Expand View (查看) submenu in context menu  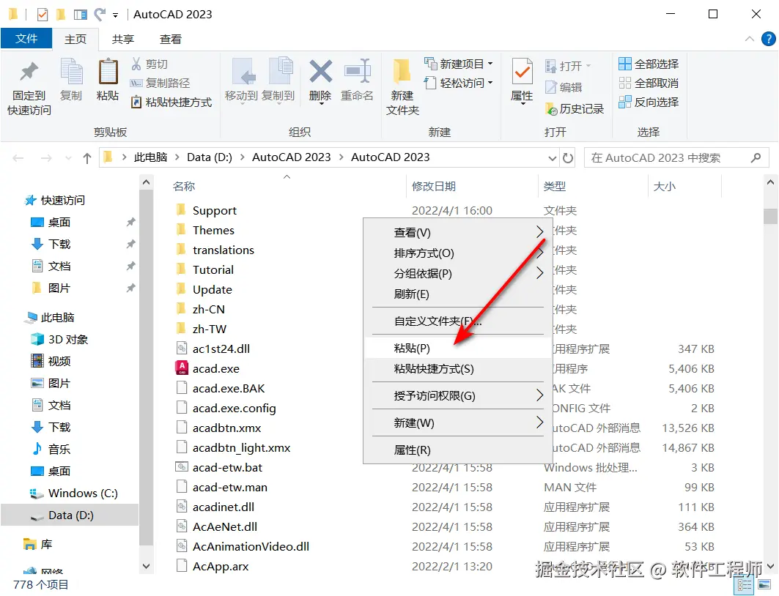pos(539,232)
